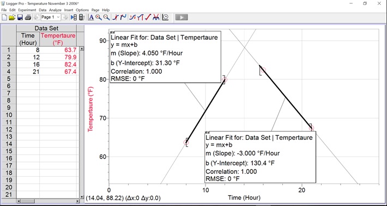Open the Insert menu
387x206 pixels.
(69, 10)
